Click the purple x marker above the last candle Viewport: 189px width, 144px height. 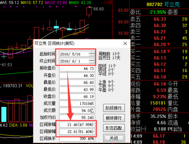pos(89,7)
